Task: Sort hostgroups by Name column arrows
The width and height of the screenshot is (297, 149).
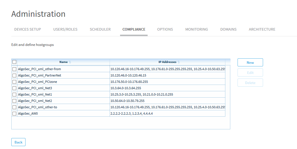Action: tap(70, 62)
